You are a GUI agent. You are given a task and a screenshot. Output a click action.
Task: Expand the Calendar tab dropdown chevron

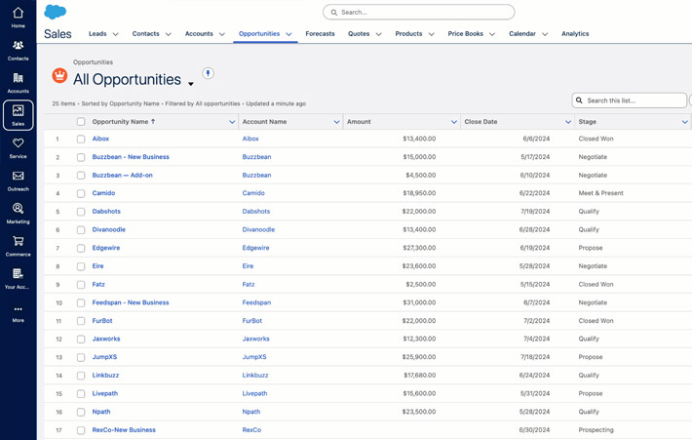[545, 34]
